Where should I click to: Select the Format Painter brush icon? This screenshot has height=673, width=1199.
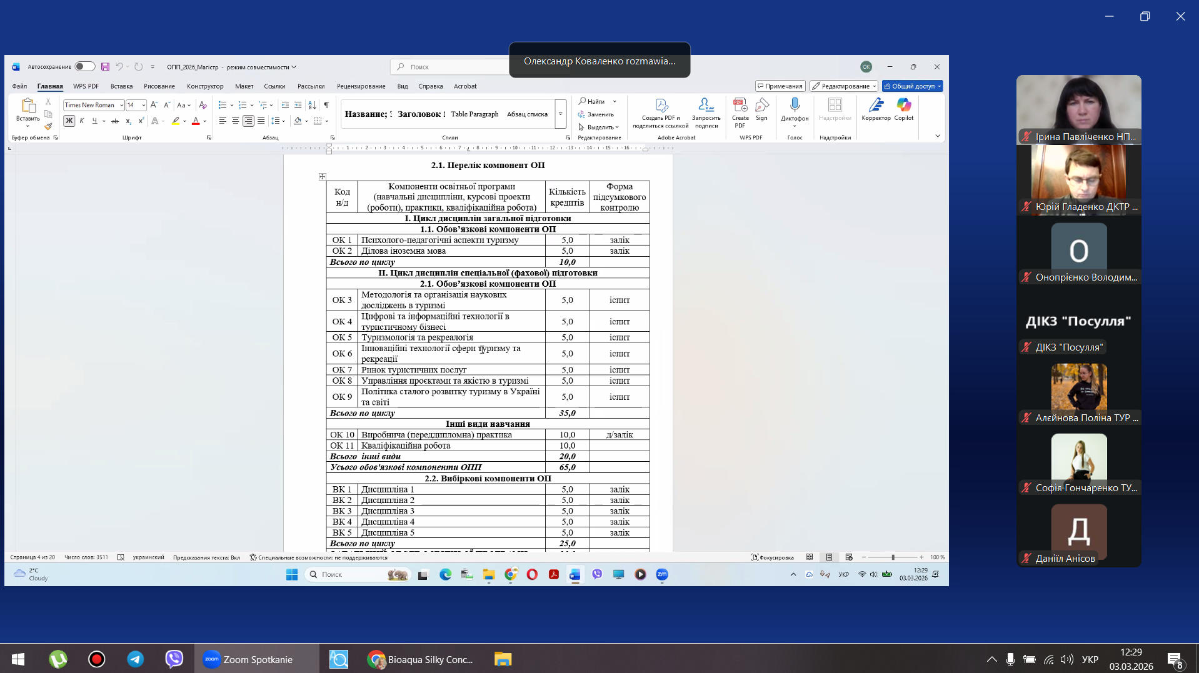click(48, 127)
